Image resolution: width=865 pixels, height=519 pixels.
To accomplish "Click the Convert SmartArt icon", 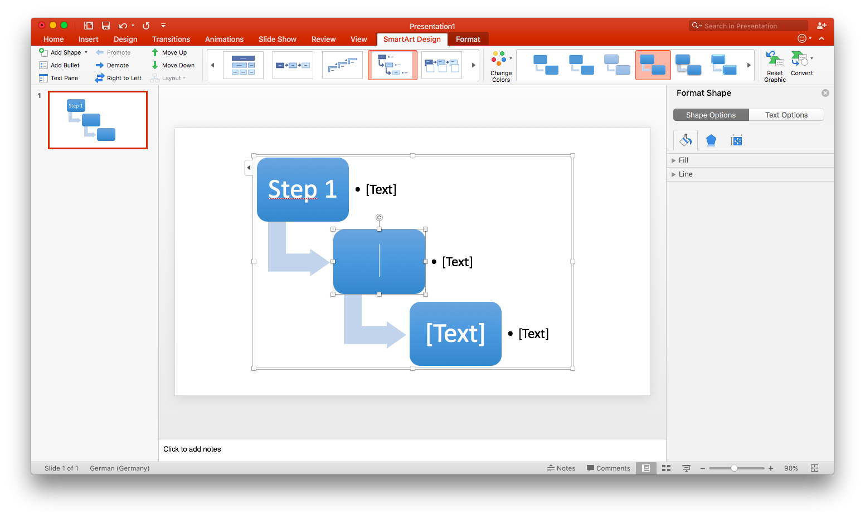I will pos(800,59).
